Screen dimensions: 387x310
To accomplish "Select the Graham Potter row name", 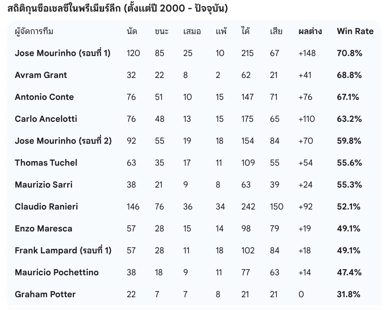I will [x=45, y=294].
